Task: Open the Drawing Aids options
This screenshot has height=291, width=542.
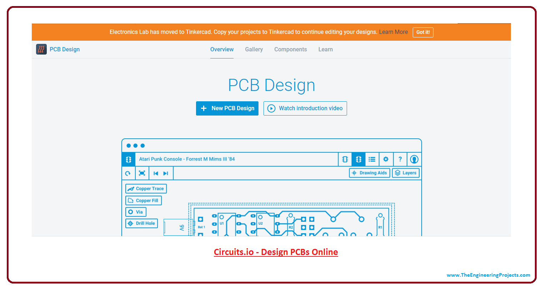Action: pos(370,173)
